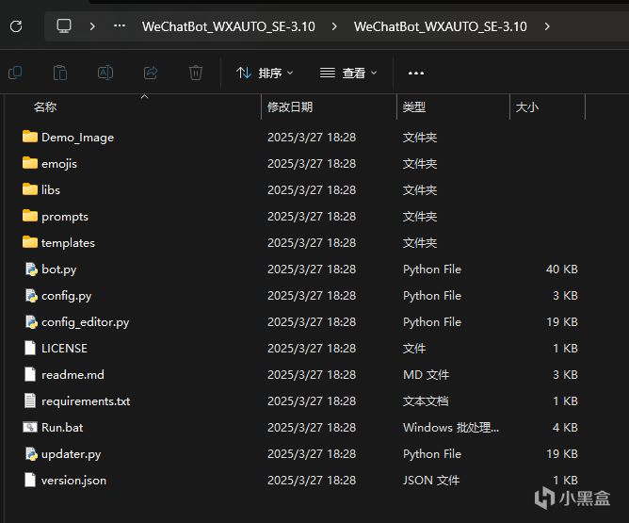629x523 pixels.
Task: Sort by the 大小 column header
Action: coord(526,106)
